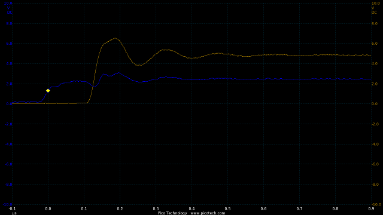Click the µs time unit label
This screenshot has width=383, height=215.
(x=14, y=213)
